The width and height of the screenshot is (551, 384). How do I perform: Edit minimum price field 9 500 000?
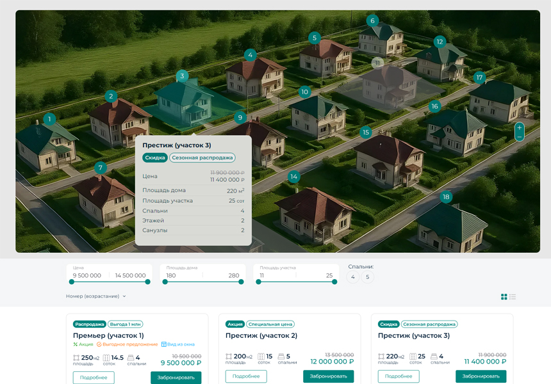(87, 276)
